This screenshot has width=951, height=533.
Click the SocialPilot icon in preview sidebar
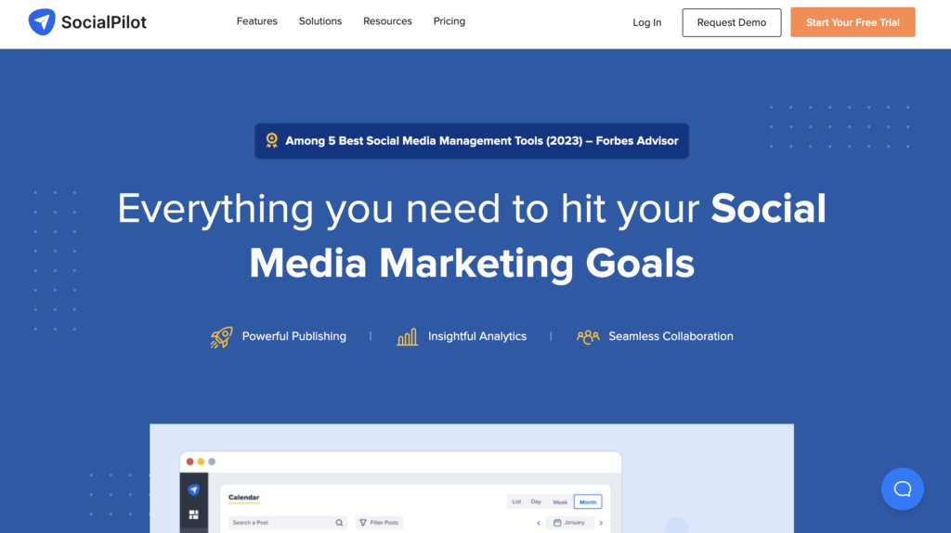pos(193,489)
